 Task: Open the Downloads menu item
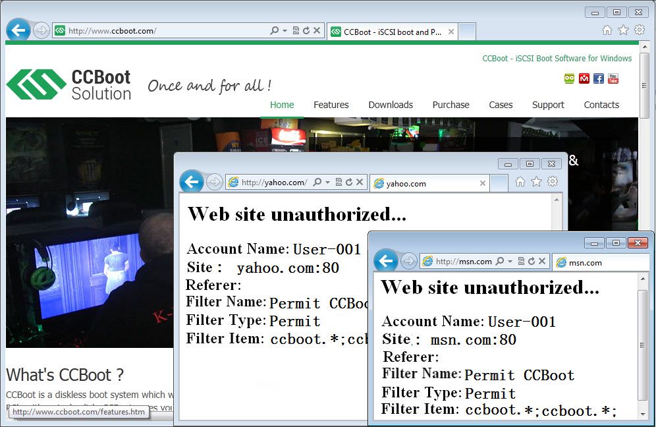[x=391, y=105]
